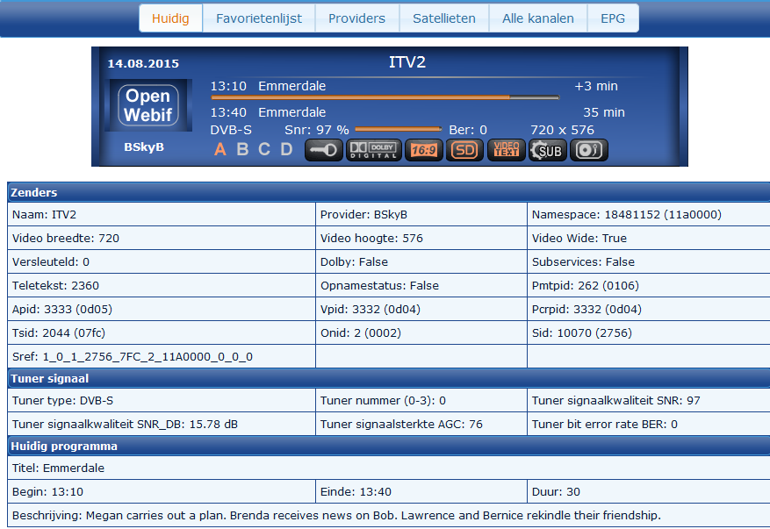The width and height of the screenshot is (770, 529).
Task: Click the 16:9 aspect ratio icon
Action: pos(424,150)
